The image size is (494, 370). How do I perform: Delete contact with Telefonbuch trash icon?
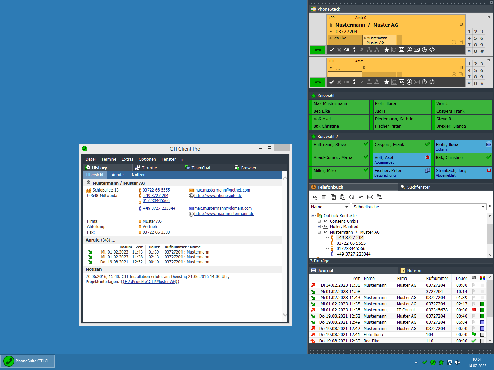(324, 197)
